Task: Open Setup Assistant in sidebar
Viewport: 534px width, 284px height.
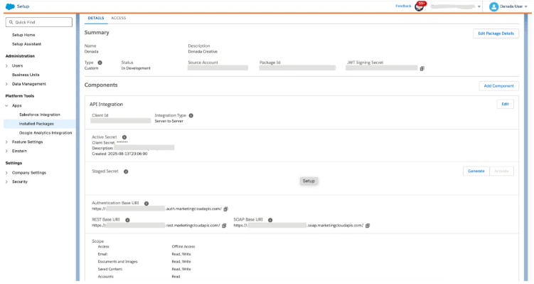Action: pos(26,44)
